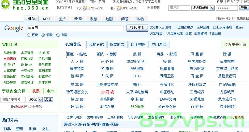Open the 彩票 category link
The height and width of the screenshot is (132, 249).
tap(7, 129)
